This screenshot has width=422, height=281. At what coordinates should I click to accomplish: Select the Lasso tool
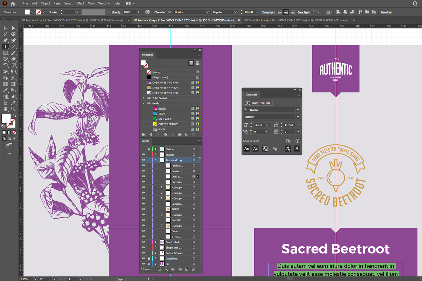click(13, 34)
